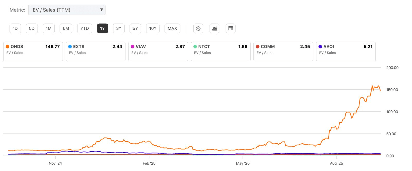Screen dimensions: 412x171
Task: Open chart settings gear icon
Action: pos(198,28)
